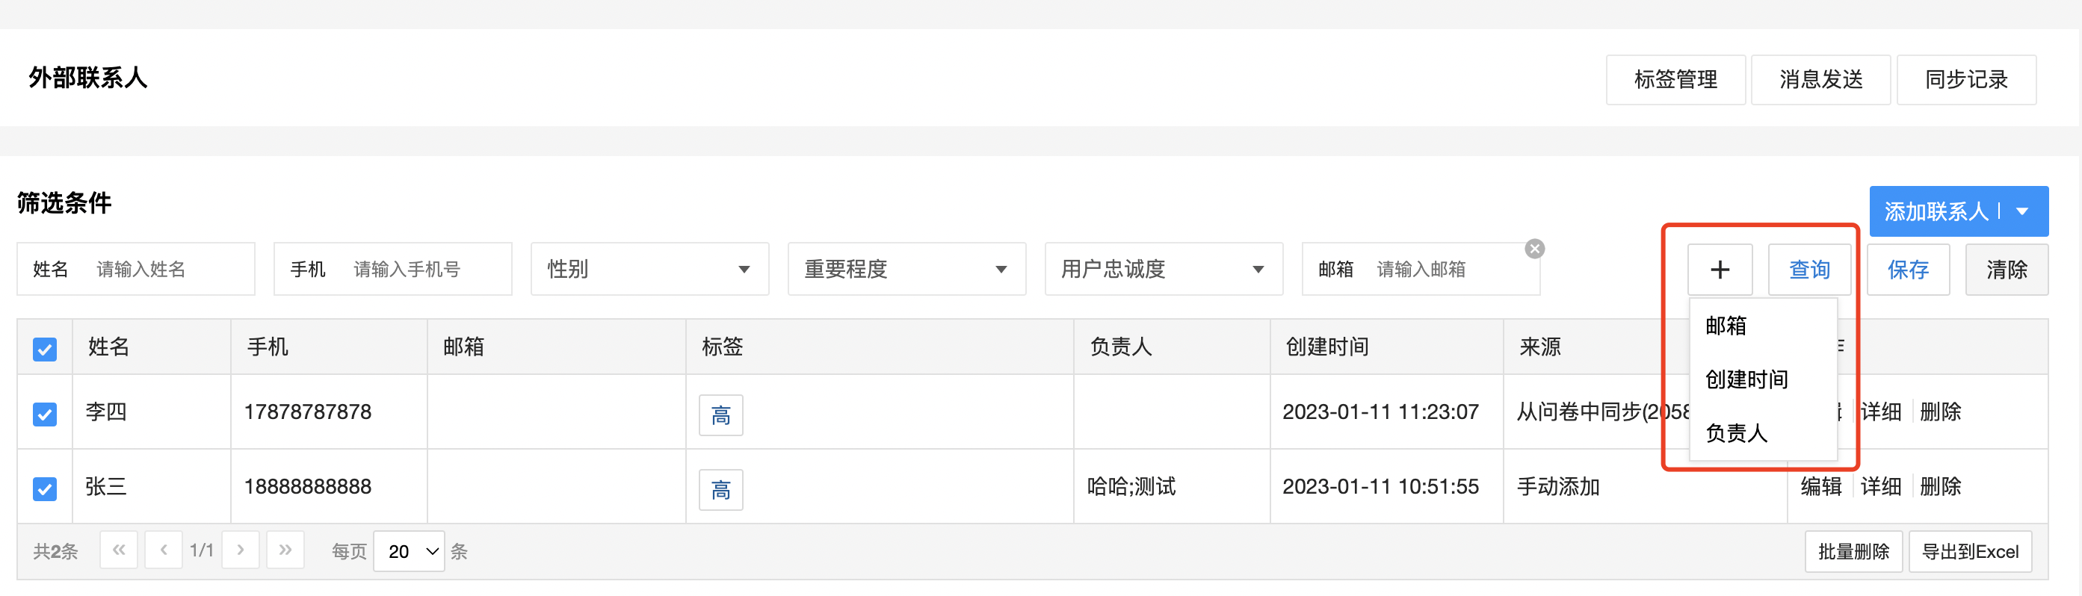Click the 高 tag in 张三's row

(720, 489)
